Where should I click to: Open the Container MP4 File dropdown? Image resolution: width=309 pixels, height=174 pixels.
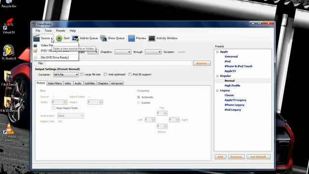(x=66, y=75)
